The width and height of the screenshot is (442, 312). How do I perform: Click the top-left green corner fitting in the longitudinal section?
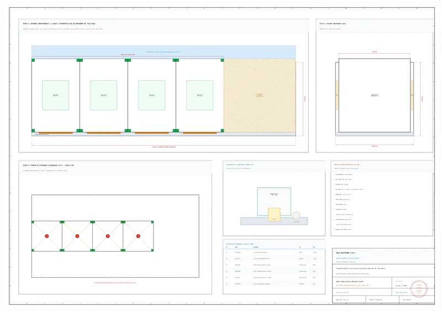click(x=33, y=60)
